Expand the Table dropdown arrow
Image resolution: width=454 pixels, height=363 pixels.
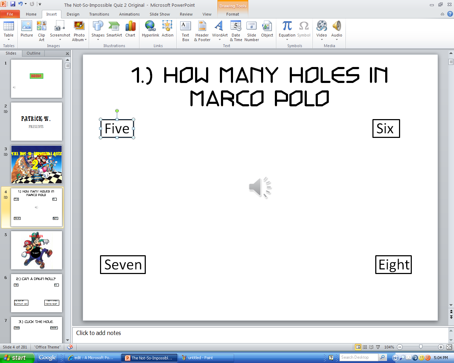[x=9, y=40]
